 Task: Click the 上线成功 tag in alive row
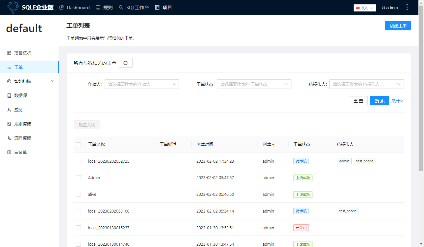(303, 195)
